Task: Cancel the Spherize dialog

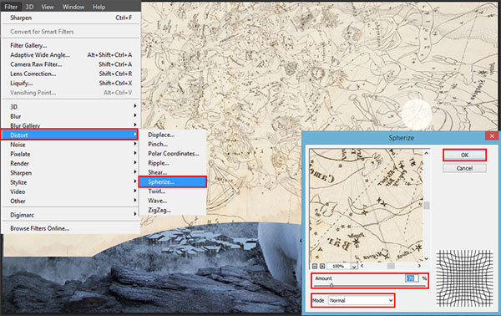Action: [x=464, y=168]
